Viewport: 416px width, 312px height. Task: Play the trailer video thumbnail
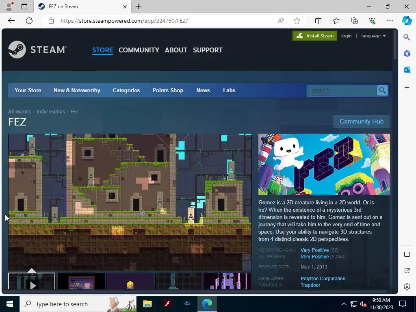[32, 281]
